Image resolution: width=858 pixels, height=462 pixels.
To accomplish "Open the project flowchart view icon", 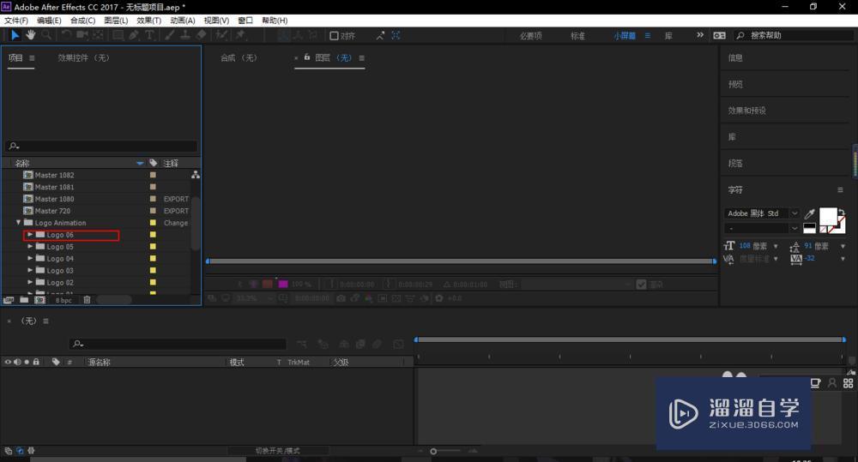I will (x=196, y=175).
